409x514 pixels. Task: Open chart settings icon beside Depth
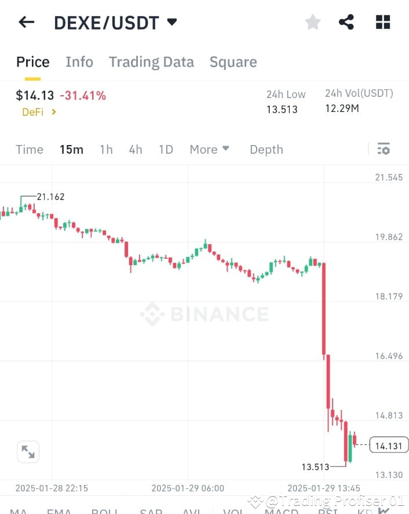pyautogui.click(x=384, y=149)
